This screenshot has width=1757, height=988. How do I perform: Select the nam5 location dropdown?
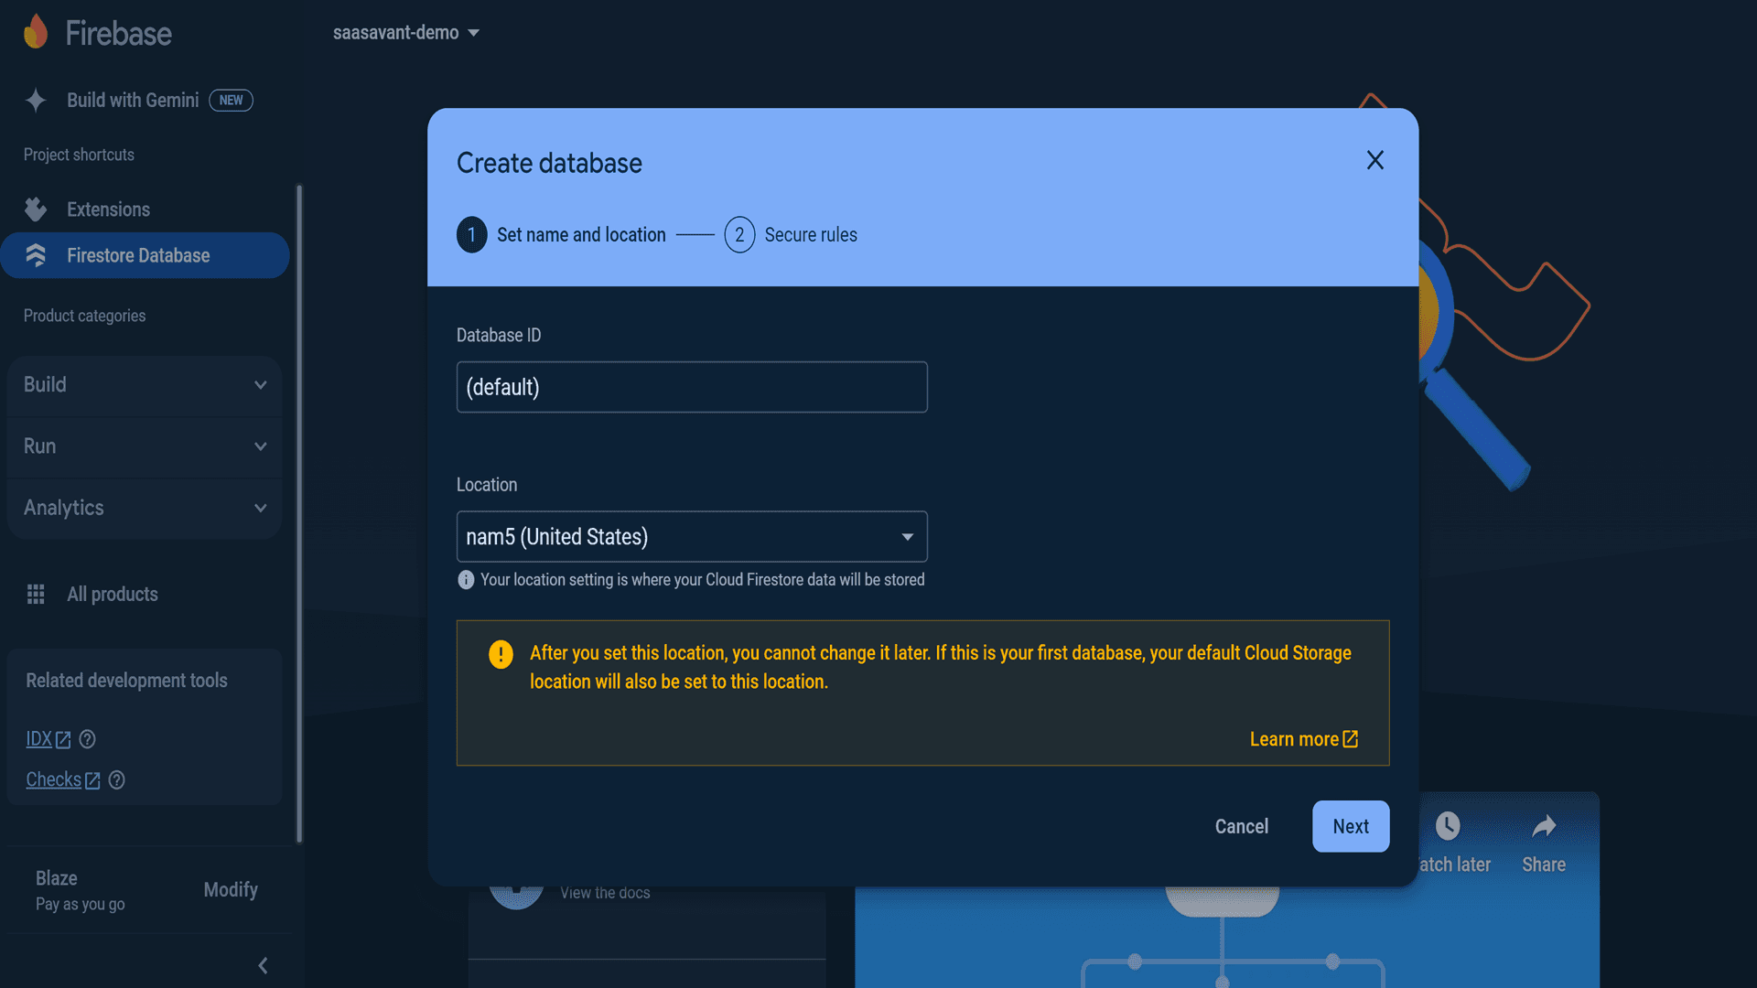click(690, 535)
